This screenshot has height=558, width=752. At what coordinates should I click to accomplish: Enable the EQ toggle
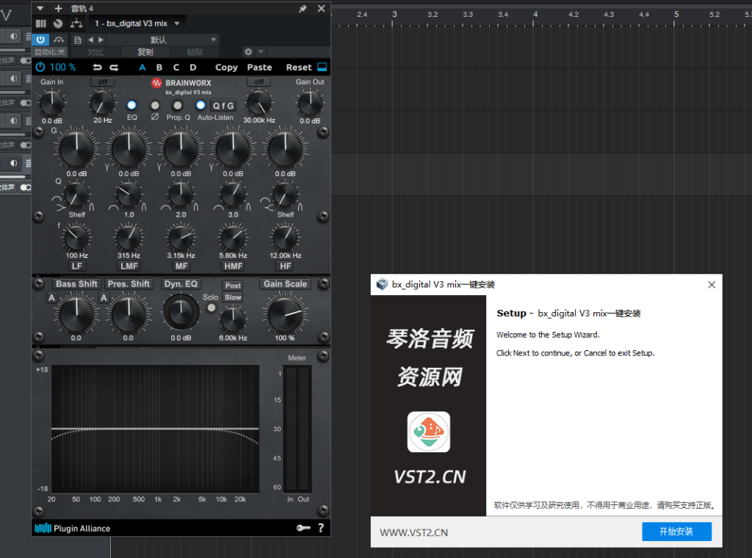tap(131, 105)
